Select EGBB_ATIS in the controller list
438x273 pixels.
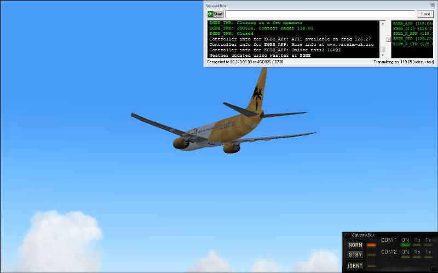coord(413,29)
